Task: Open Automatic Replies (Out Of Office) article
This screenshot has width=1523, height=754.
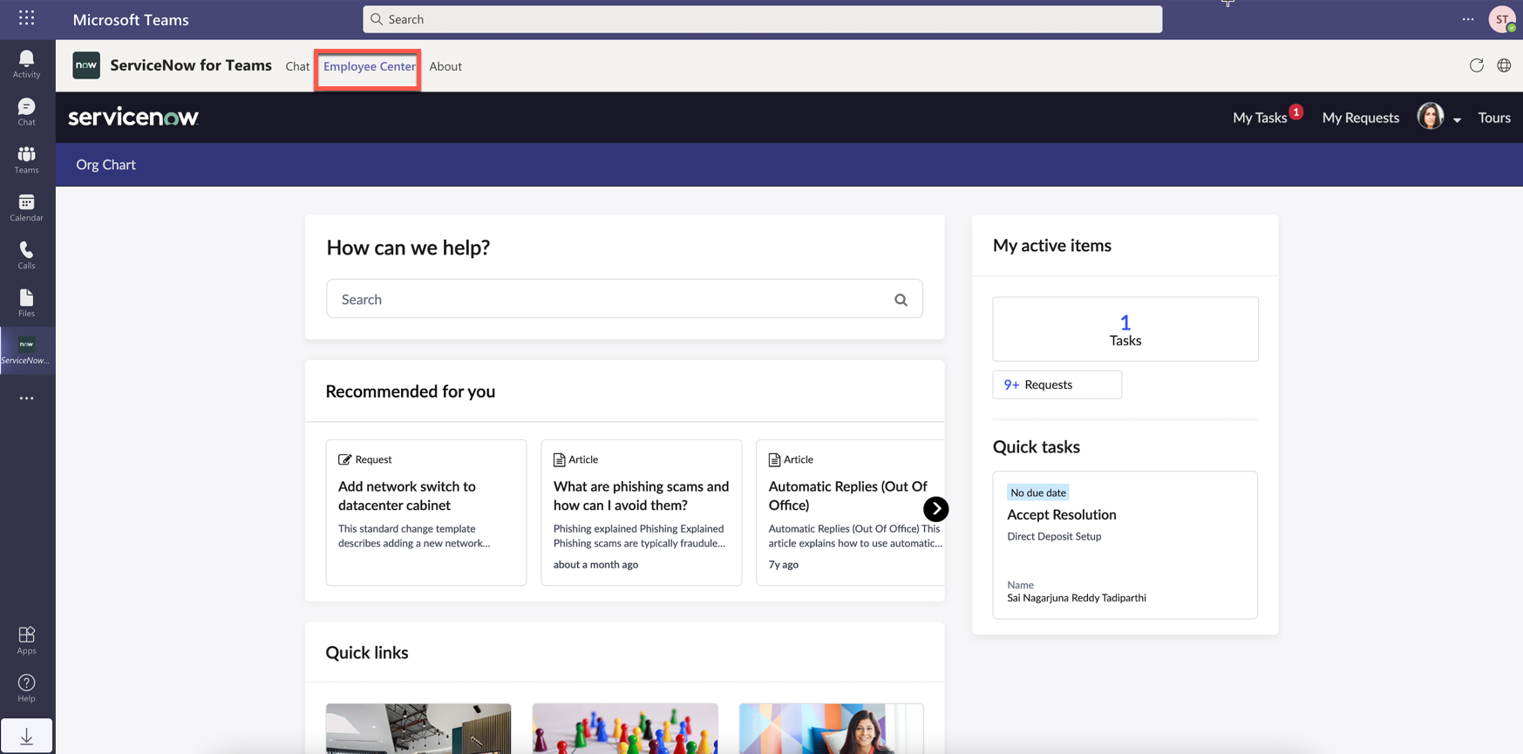Action: tap(850, 513)
